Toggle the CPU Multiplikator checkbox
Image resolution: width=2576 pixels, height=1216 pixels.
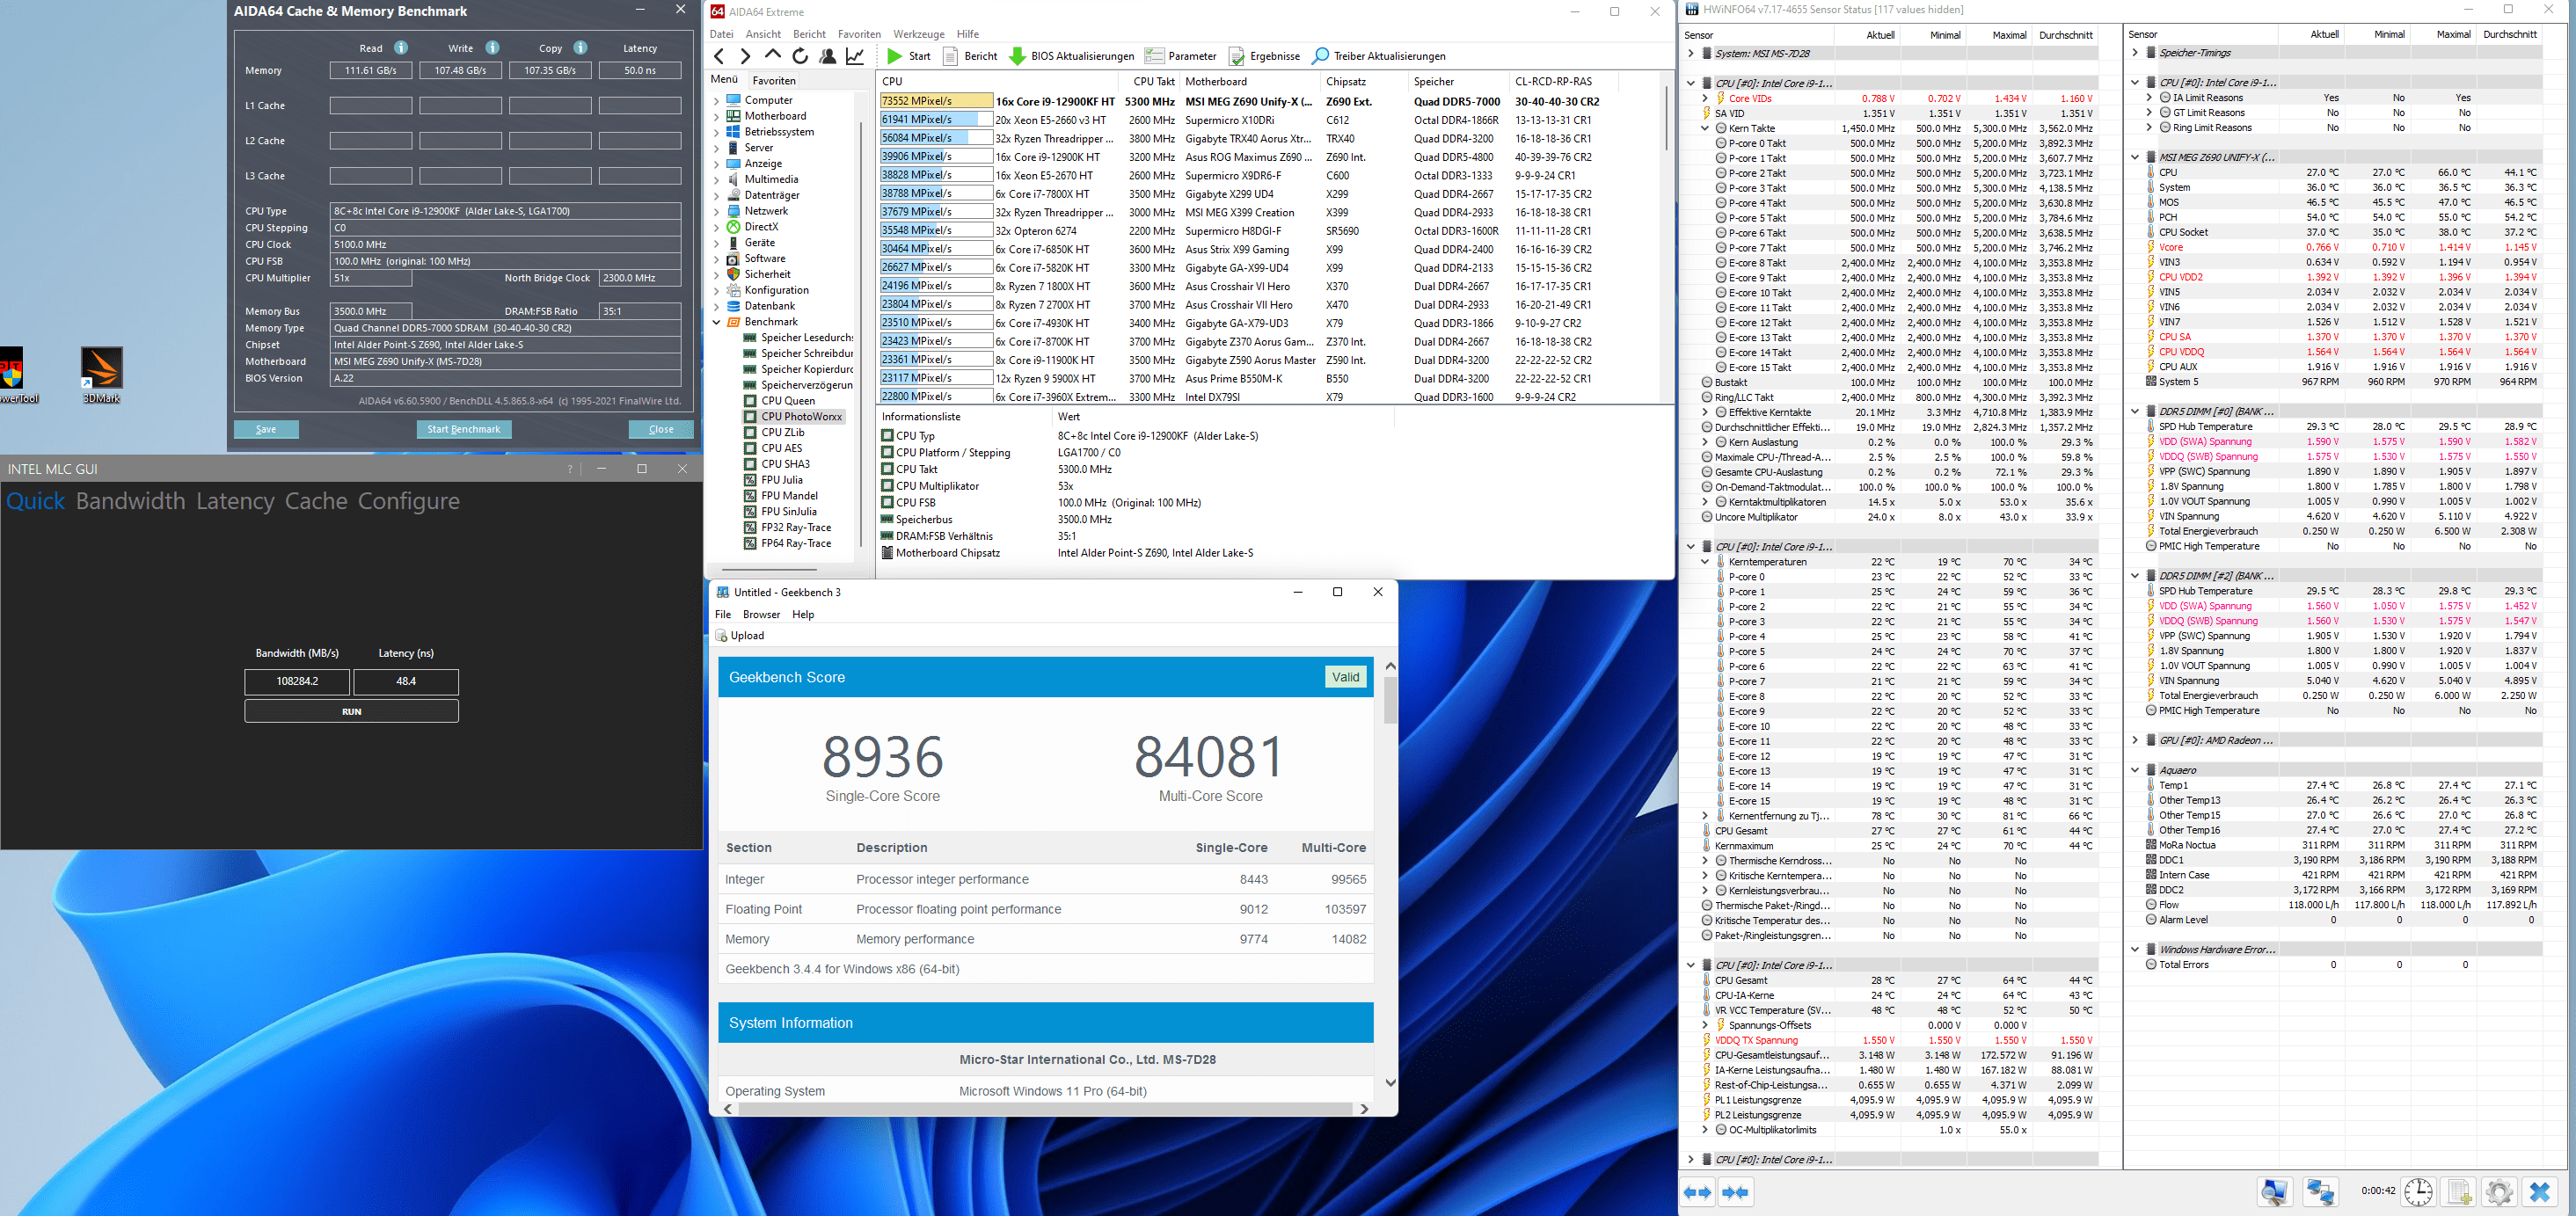(887, 486)
